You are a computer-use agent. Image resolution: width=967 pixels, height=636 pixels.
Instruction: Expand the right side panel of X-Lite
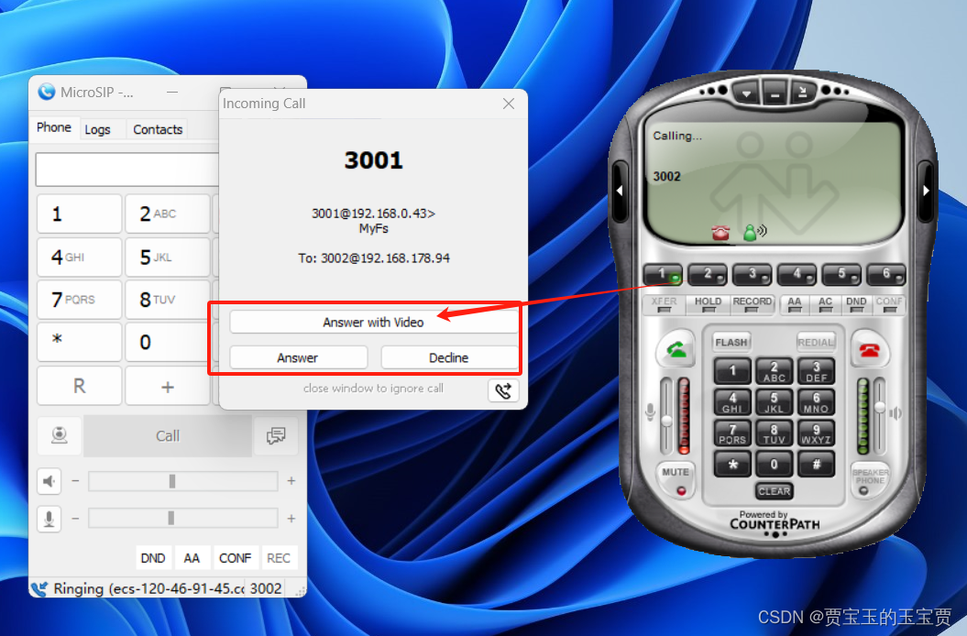click(x=927, y=192)
